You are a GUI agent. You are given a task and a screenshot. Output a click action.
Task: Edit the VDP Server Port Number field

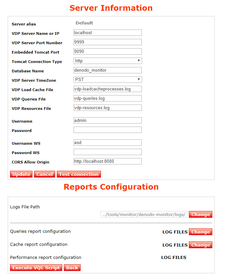click(108, 42)
